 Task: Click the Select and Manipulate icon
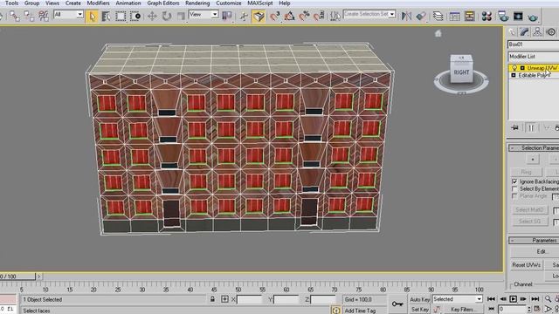[244, 16]
